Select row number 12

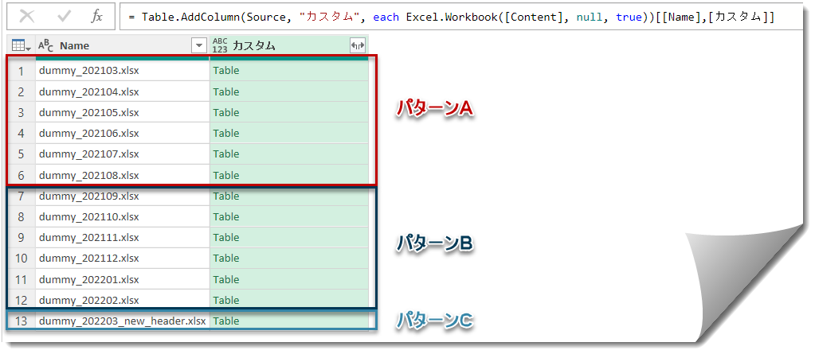click(x=22, y=301)
